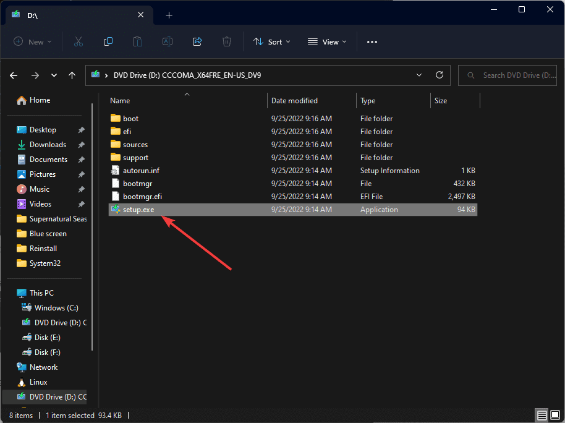The width and height of the screenshot is (565, 423).
Task: Unpin Desktop using its pin icon
Action: tap(82, 130)
